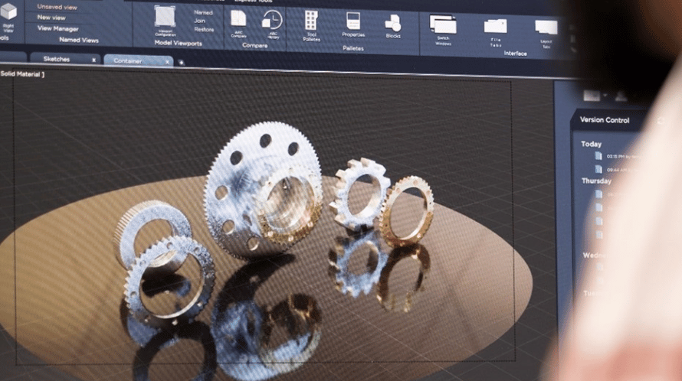Click New view in Named Views
The image size is (682, 381).
point(51,17)
